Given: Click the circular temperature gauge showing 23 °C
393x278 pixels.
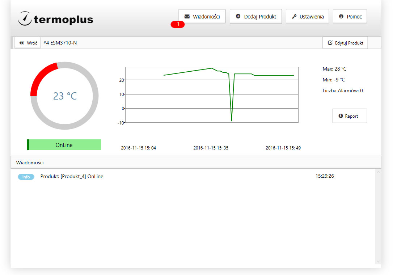Looking at the screenshot, I should [x=64, y=96].
